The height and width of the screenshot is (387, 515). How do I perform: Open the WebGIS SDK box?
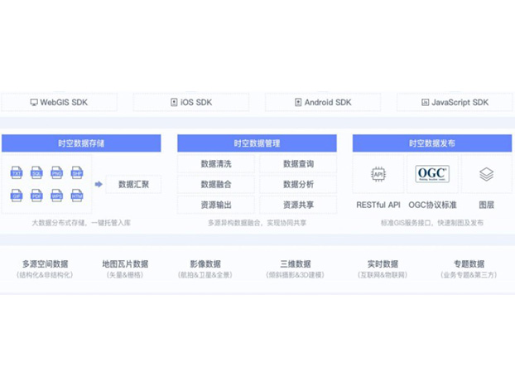click(59, 103)
